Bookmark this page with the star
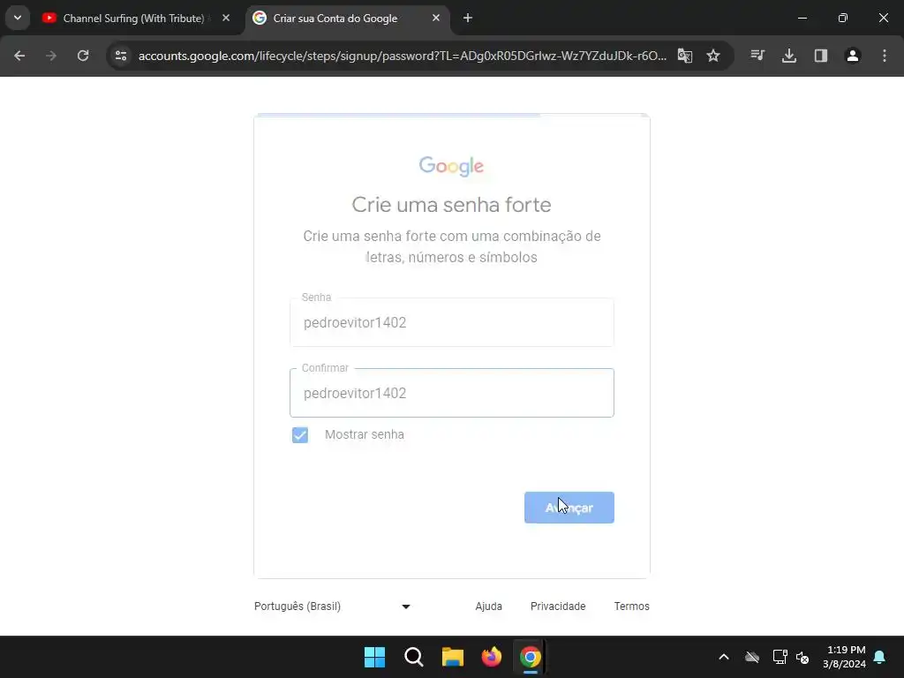 point(713,56)
